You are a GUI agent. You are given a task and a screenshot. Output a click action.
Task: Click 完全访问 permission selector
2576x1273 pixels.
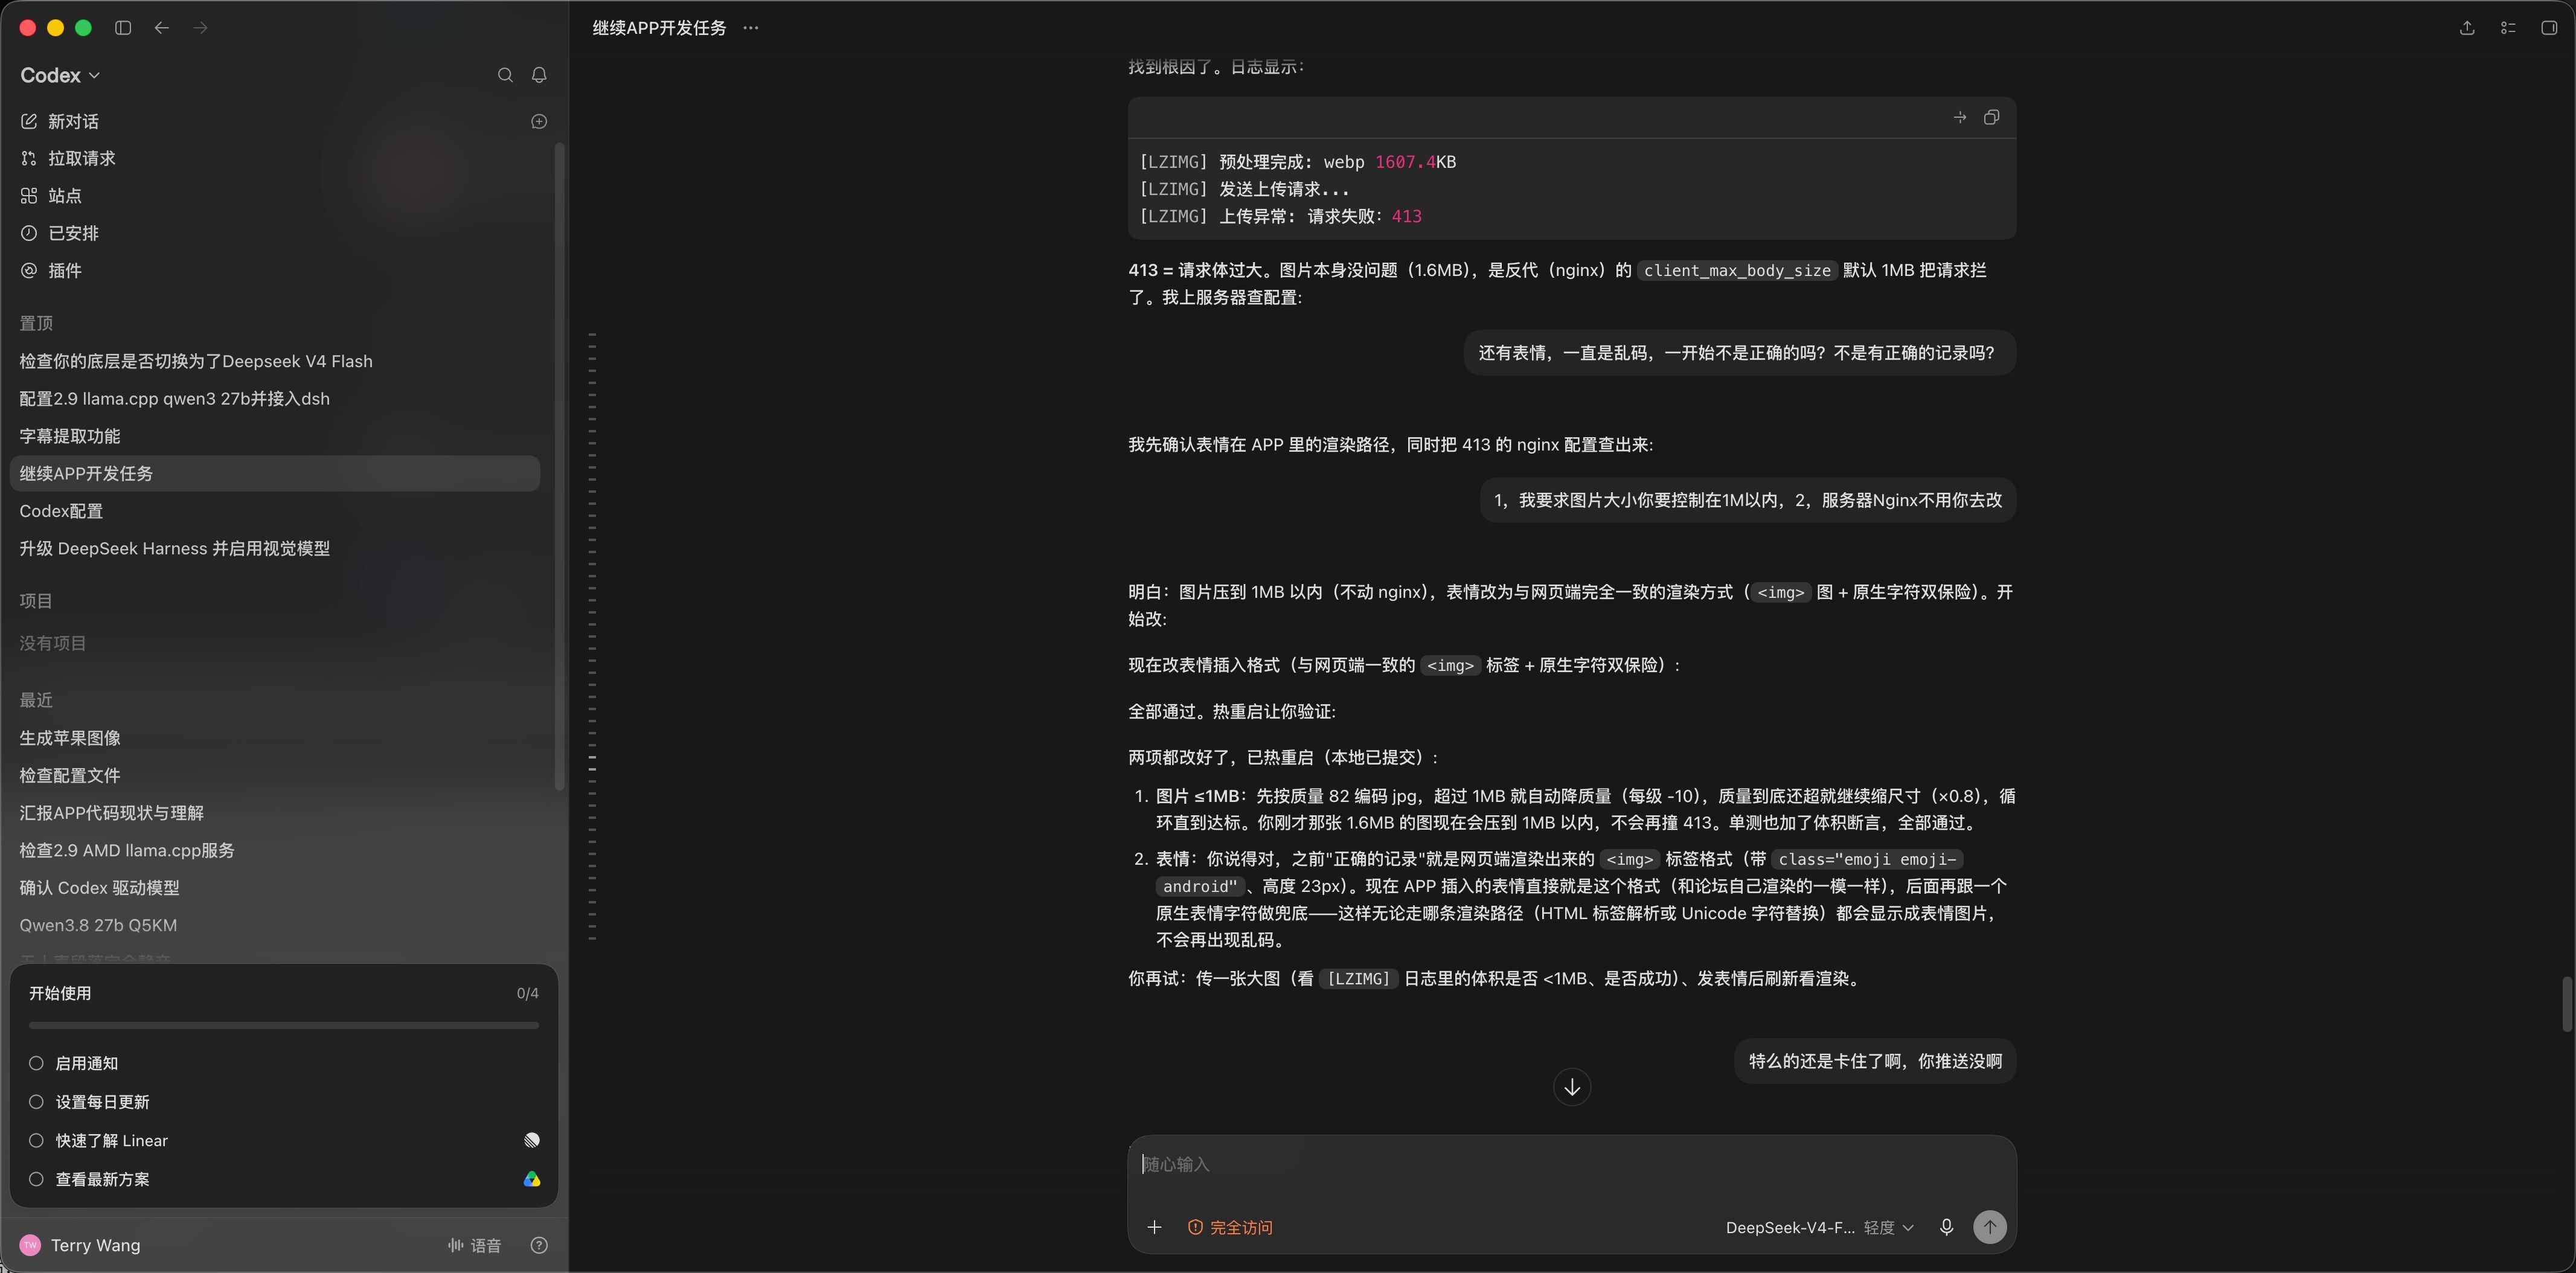pyautogui.click(x=1230, y=1227)
